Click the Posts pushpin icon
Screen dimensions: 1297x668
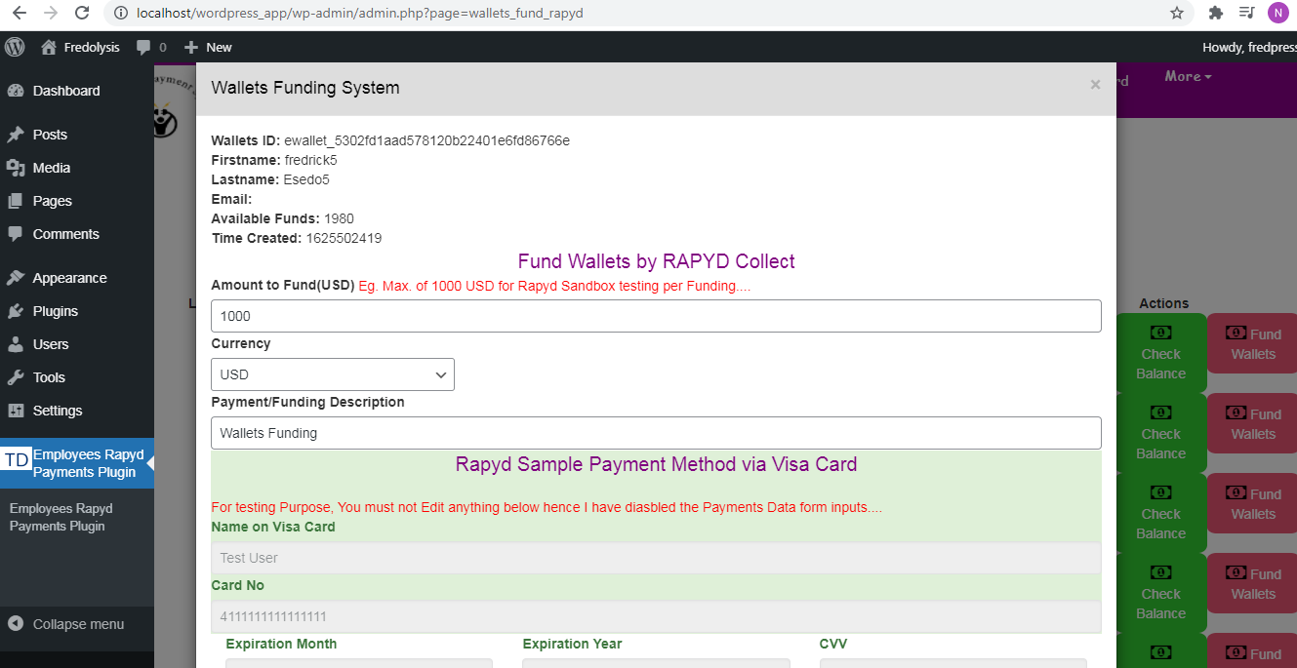point(16,135)
